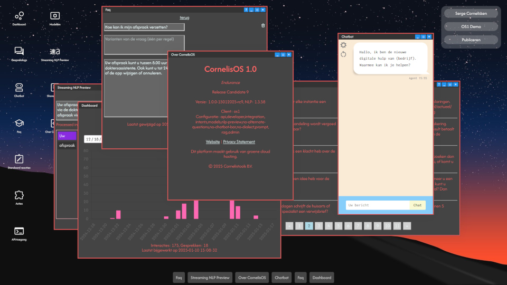The width and height of the screenshot is (507, 285).
Task: Launch the Chatbot desktop icon
Action: point(19,90)
